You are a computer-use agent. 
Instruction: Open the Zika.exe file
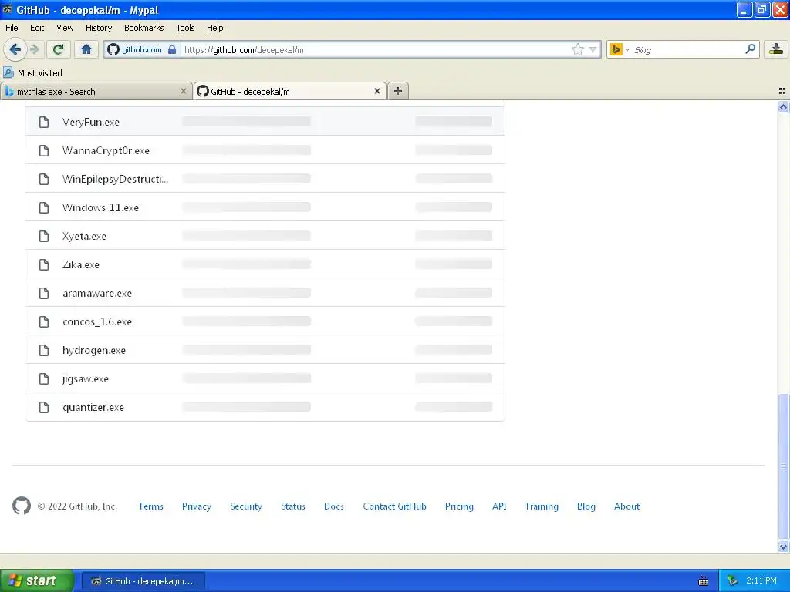pos(80,264)
